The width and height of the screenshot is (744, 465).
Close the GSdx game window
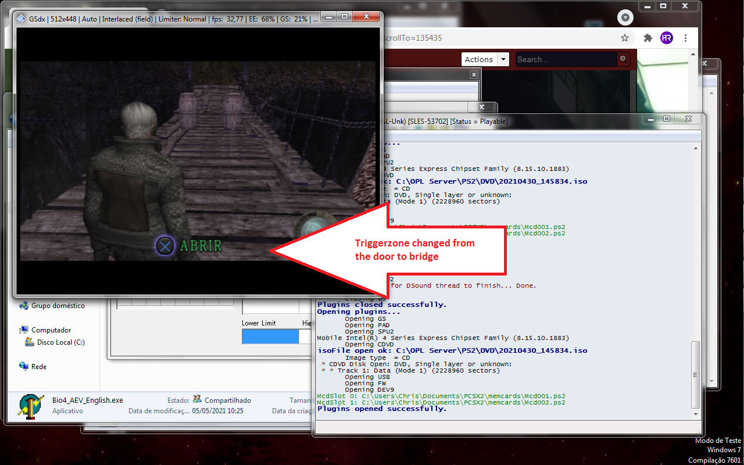pyautogui.click(x=365, y=17)
